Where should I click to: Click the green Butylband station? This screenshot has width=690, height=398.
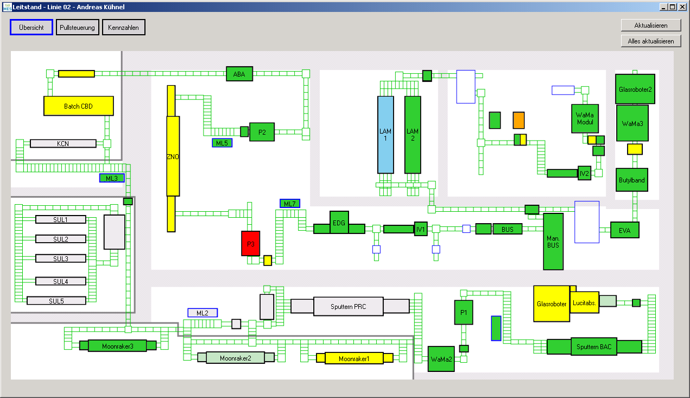coord(632,179)
